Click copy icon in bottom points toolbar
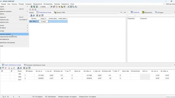 coord(9,68)
